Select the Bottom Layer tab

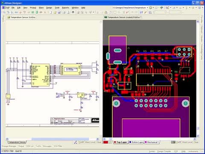click(136, 142)
